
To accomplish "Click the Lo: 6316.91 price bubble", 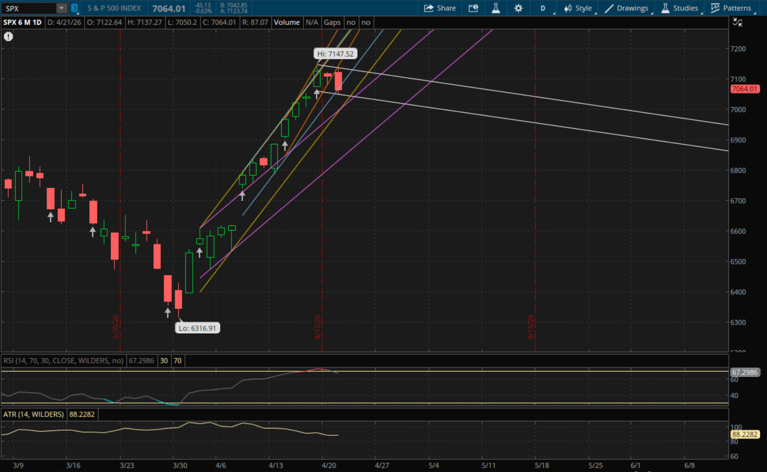I will pos(197,328).
